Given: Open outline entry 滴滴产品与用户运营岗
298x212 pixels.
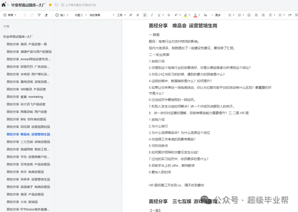Looking at the screenshot, I should [x=29, y=51].
